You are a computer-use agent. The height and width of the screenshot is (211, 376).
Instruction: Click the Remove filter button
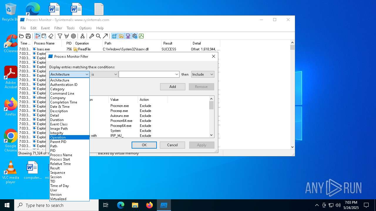(x=202, y=87)
